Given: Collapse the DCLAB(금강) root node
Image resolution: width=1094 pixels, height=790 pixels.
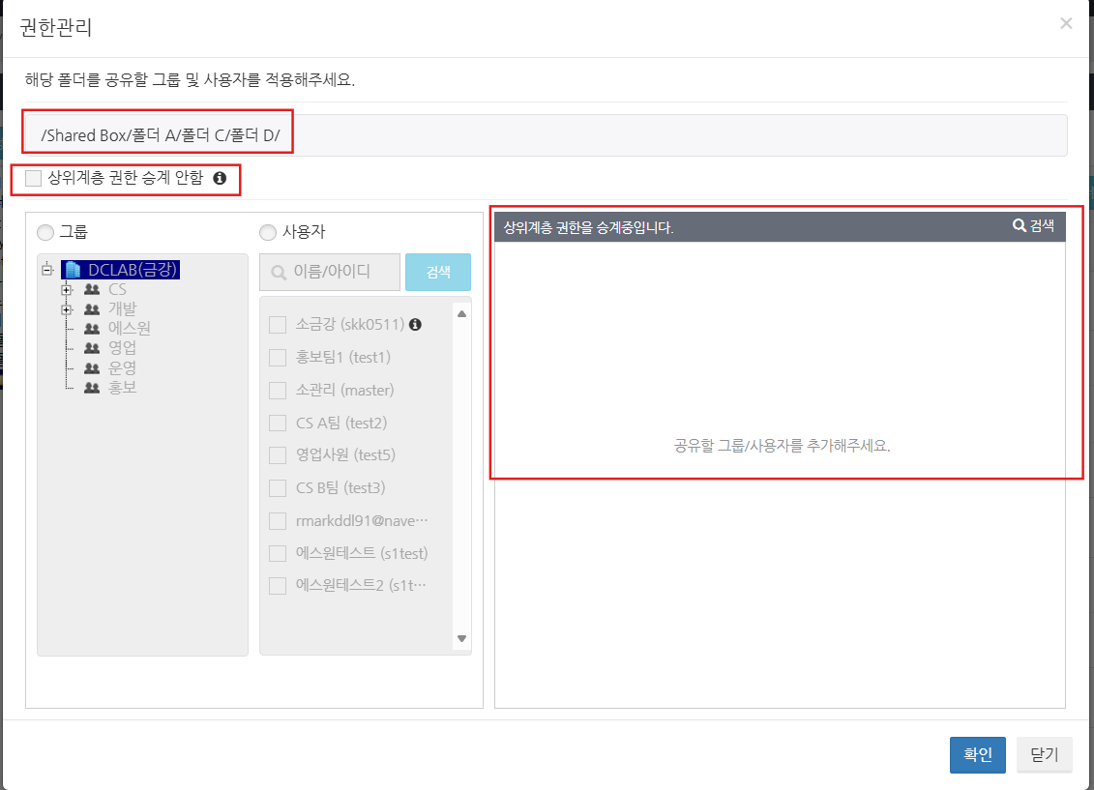Looking at the screenshot, I should coord(46,270).
